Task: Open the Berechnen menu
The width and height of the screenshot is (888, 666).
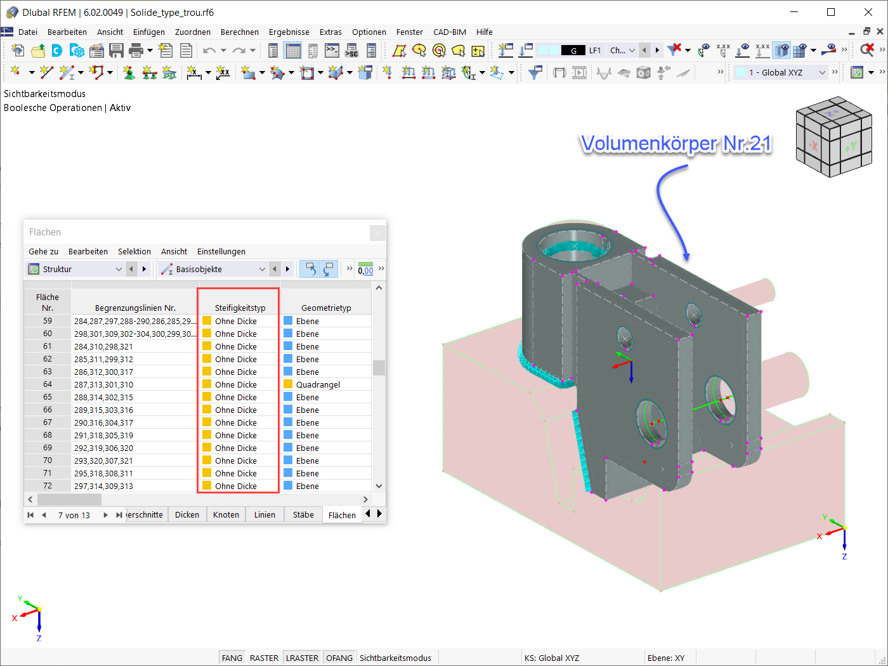Action: [x=240, y=32]
